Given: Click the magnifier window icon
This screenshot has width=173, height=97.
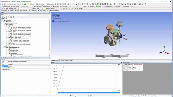Looking at the screenshot, I should 128,4.
